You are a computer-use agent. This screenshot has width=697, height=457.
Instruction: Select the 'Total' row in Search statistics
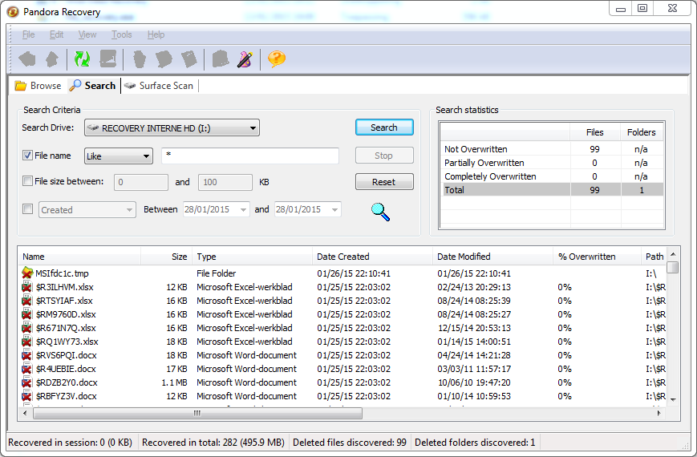(x=551, y=190)
